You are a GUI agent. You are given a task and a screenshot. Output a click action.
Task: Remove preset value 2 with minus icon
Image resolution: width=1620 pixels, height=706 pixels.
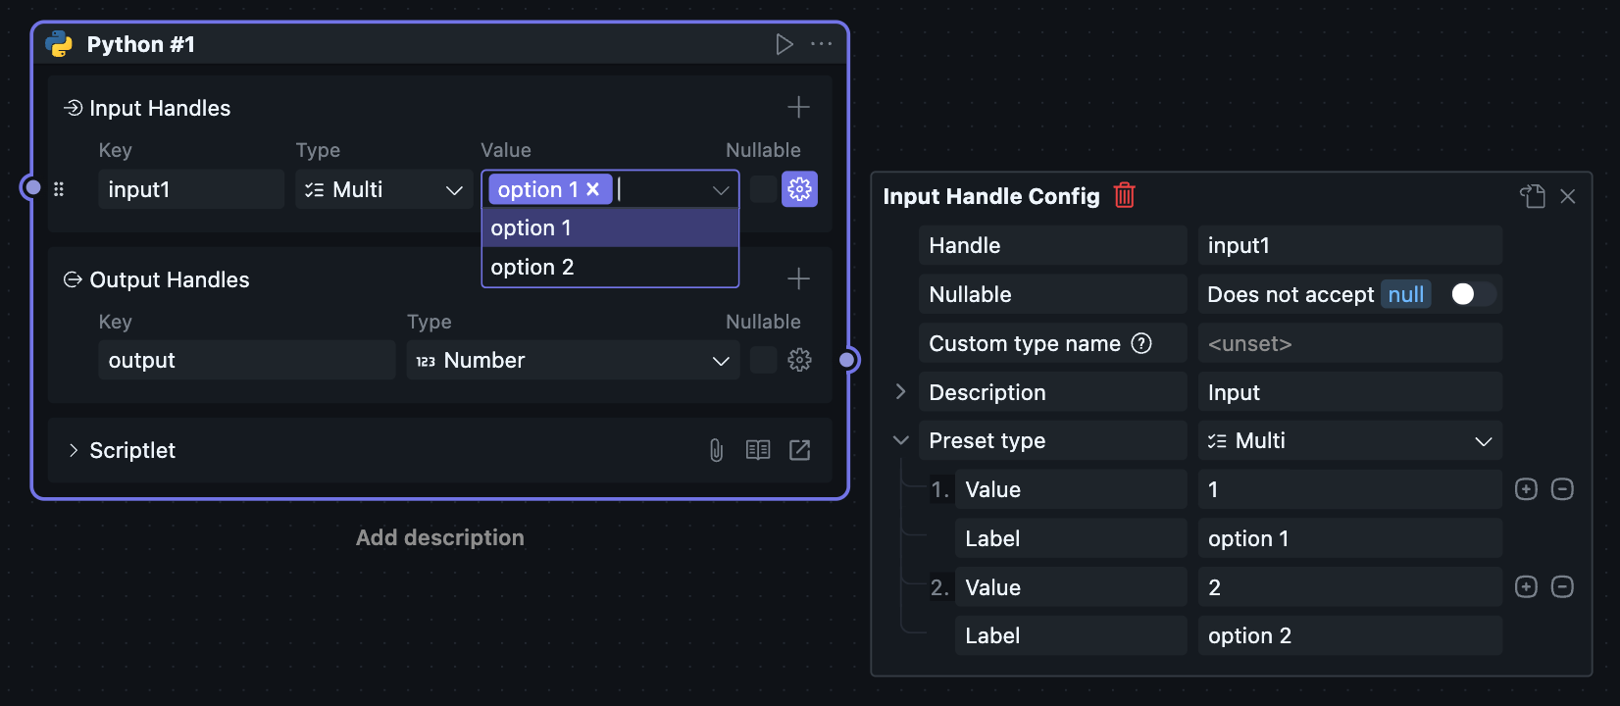click(x=1562, y=587)
